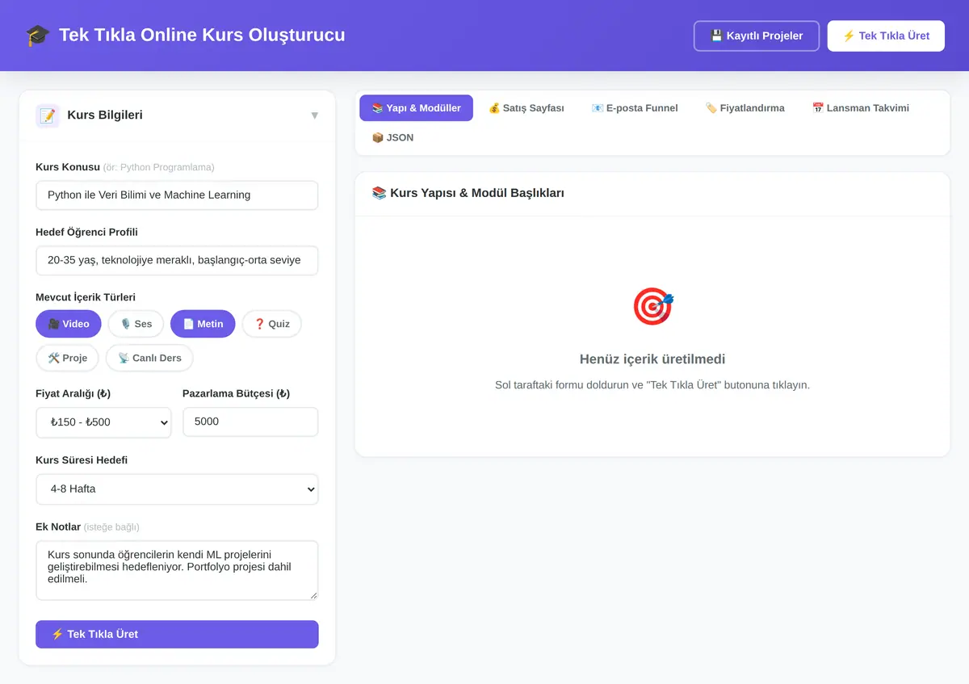Toggle the Metin content type chip
Image resolution: width=969 pixels, height=684 pixels.
[203, 324]
